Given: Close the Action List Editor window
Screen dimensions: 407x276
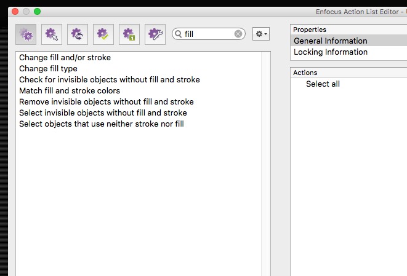Looking at the screenshot, I should pyautogui.click(x=15, y=12).
